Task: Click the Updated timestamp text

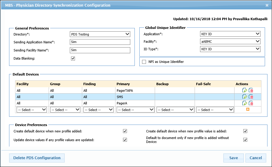Action: [x=220, y=19]
